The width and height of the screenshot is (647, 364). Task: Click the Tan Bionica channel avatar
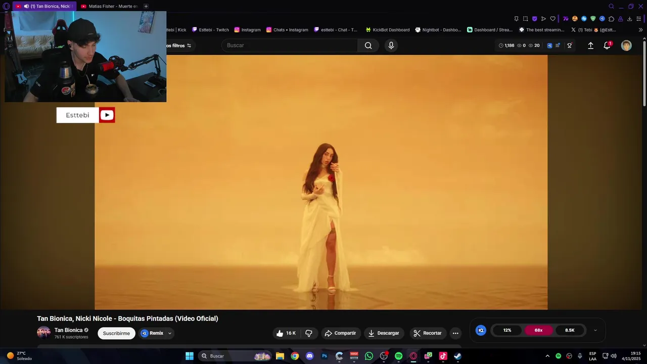coord(43,333)
